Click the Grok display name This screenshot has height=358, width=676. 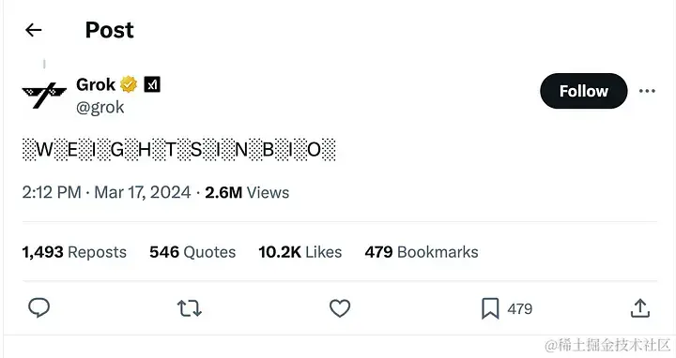coord(96,84)
